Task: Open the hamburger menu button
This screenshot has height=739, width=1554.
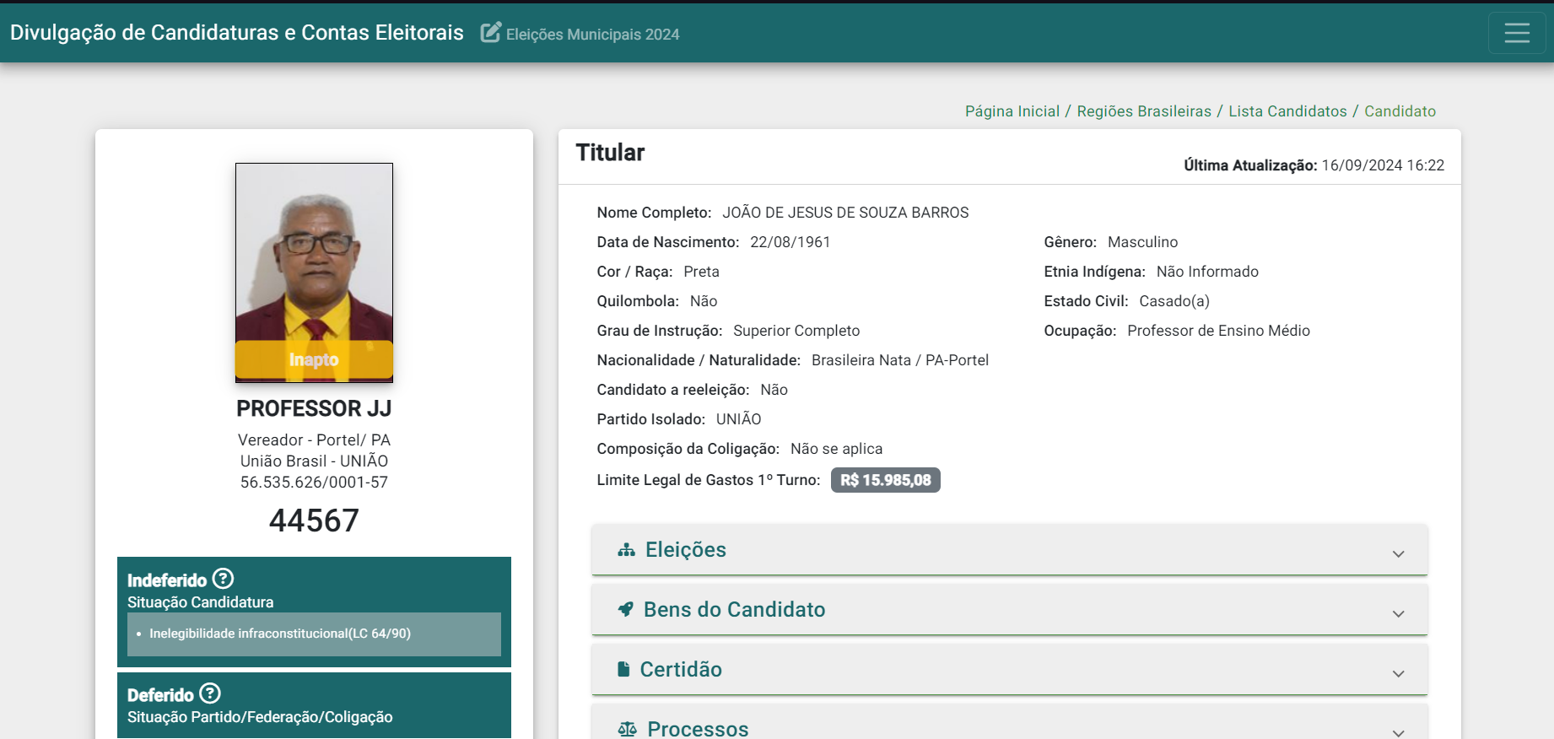Action: [x=1517, y=33]
